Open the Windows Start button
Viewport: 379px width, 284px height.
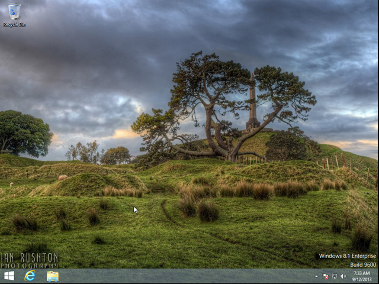9,276
